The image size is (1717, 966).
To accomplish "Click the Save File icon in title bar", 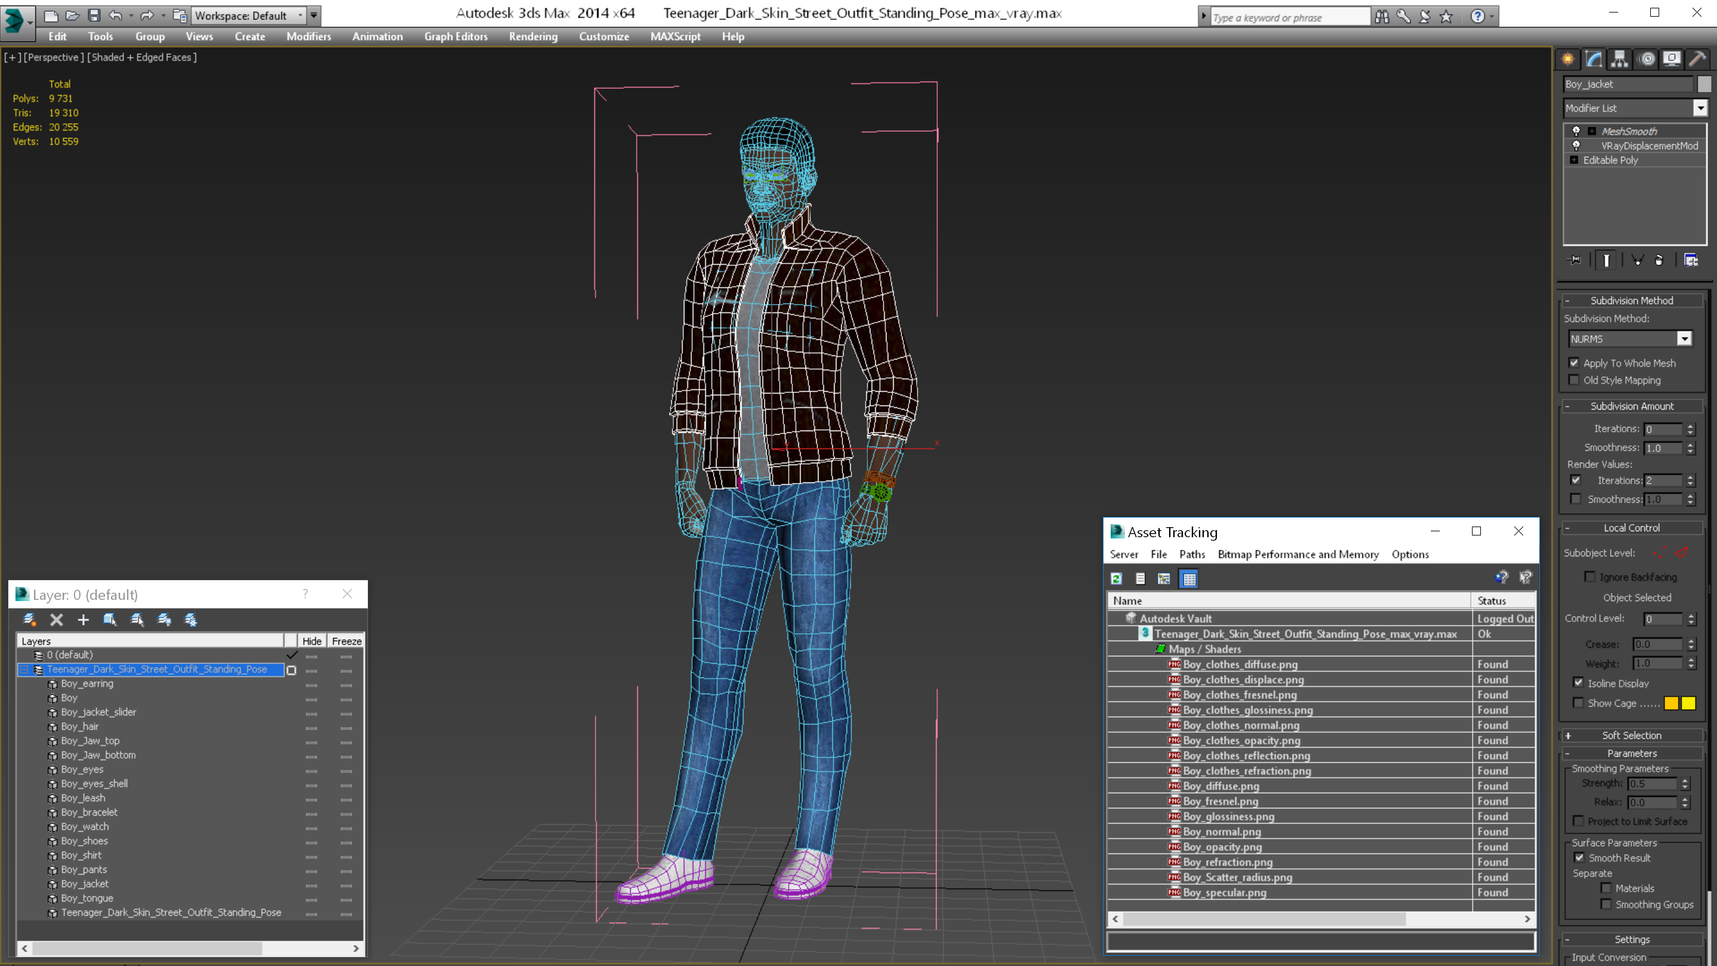I will 94,16.
